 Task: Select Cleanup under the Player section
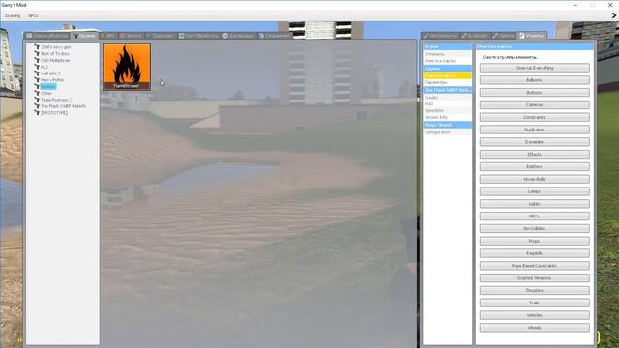coord(447,61)
